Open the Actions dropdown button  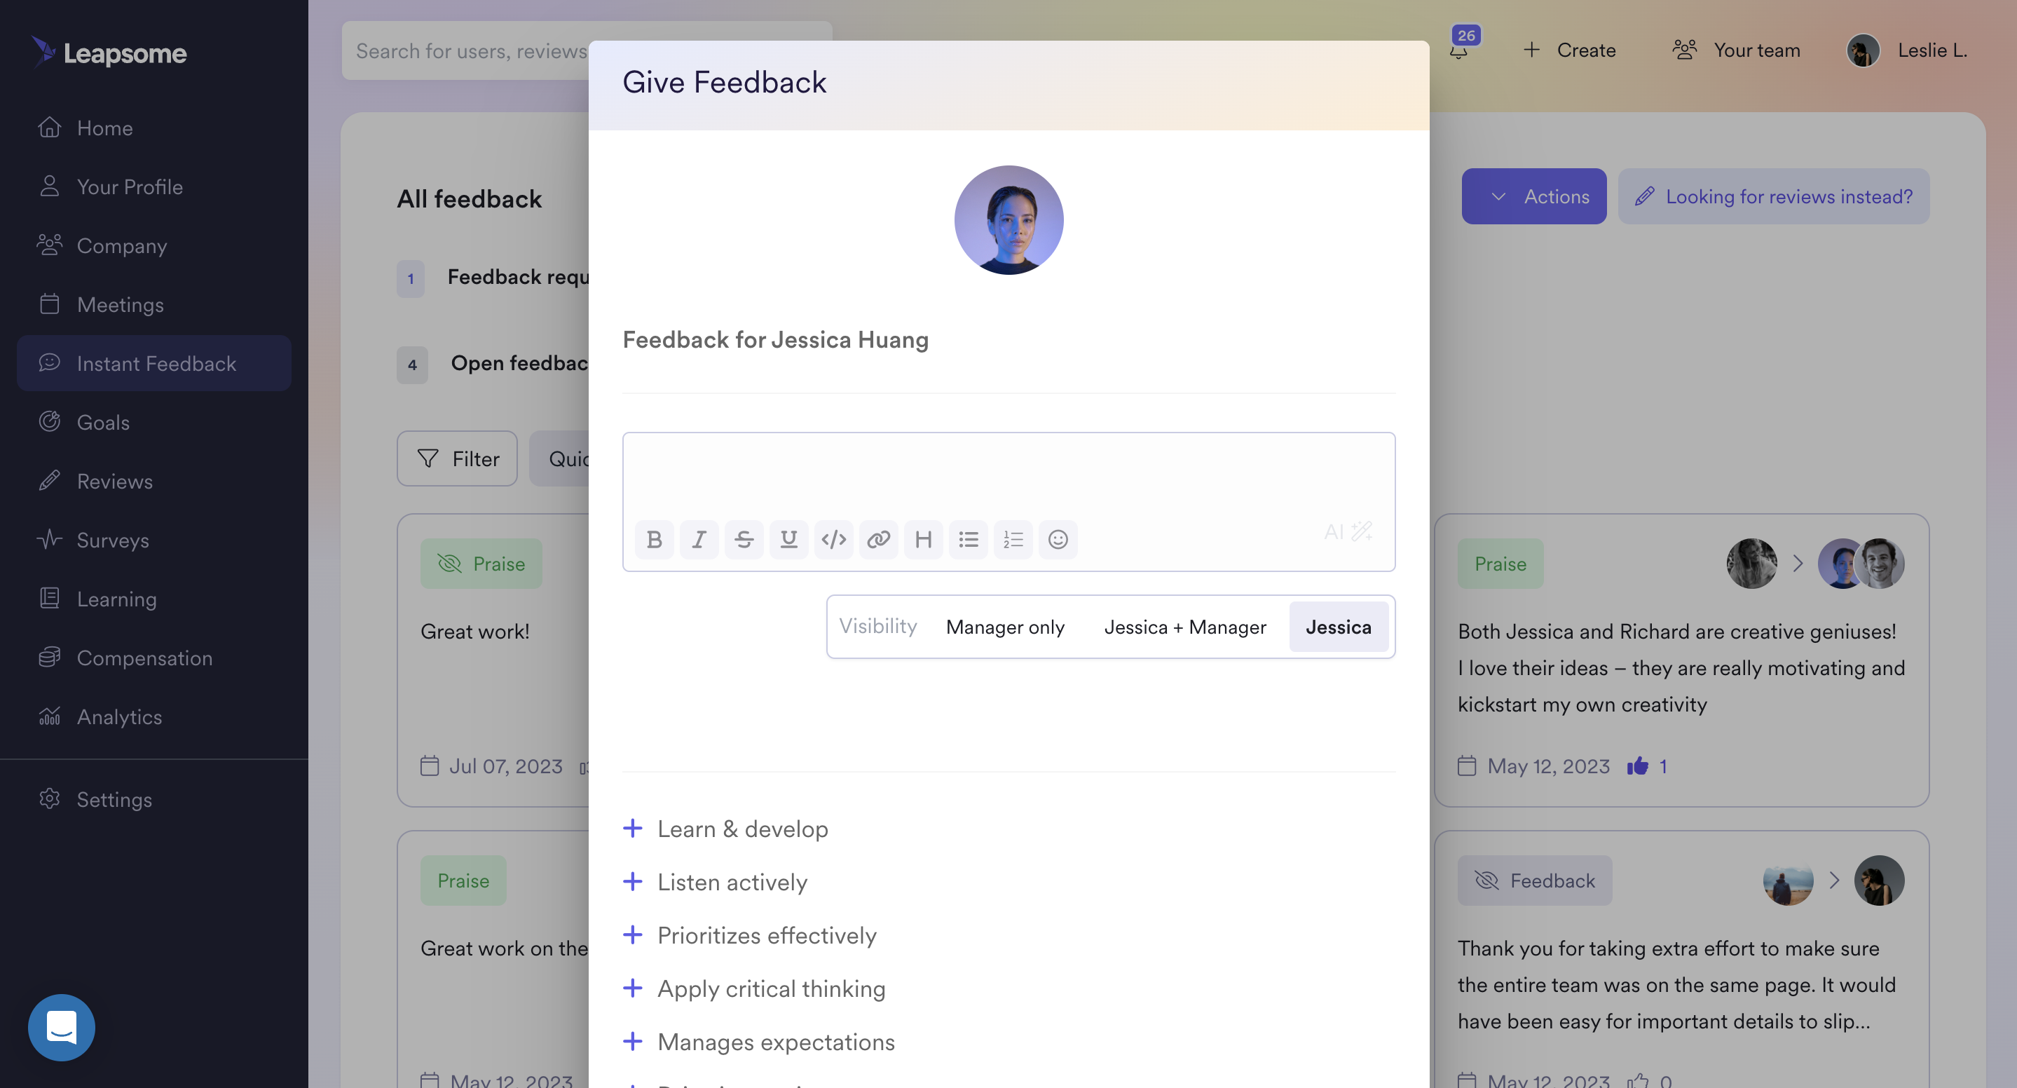(x=1533, y=196)
